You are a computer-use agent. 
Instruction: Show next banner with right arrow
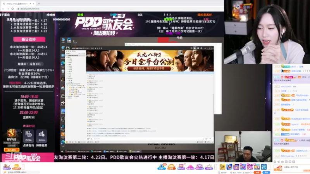click(172, 69)
